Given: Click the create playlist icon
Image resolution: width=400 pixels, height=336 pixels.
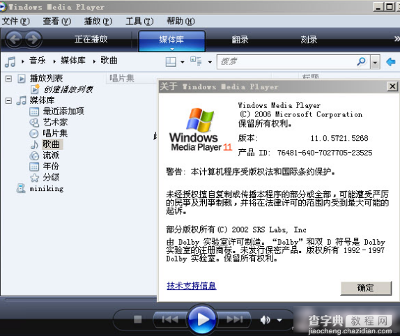Looking at the screenshot, I should [35, 89].
